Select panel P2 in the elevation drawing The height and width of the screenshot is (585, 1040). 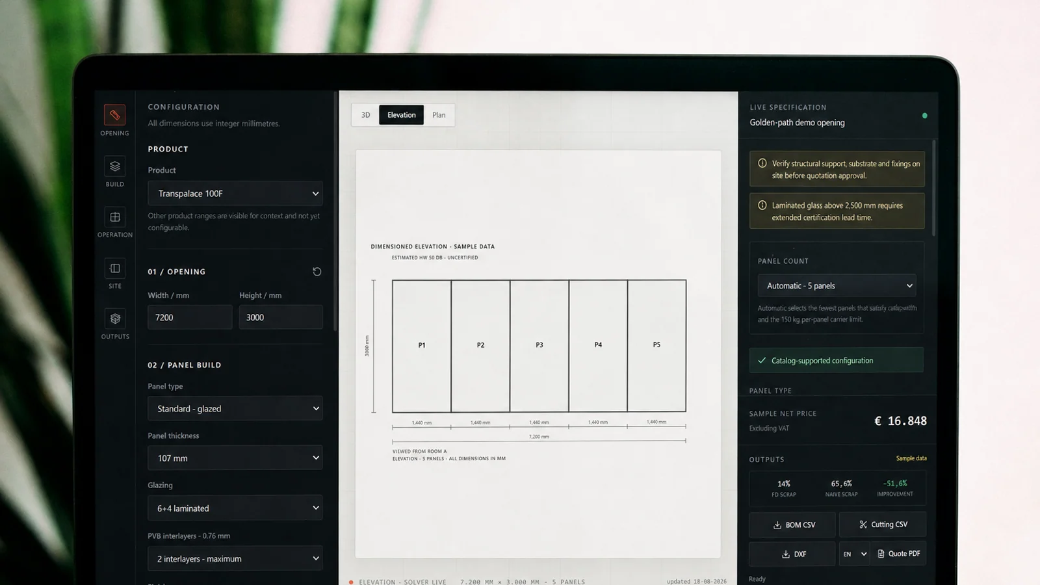pos(480,346)
